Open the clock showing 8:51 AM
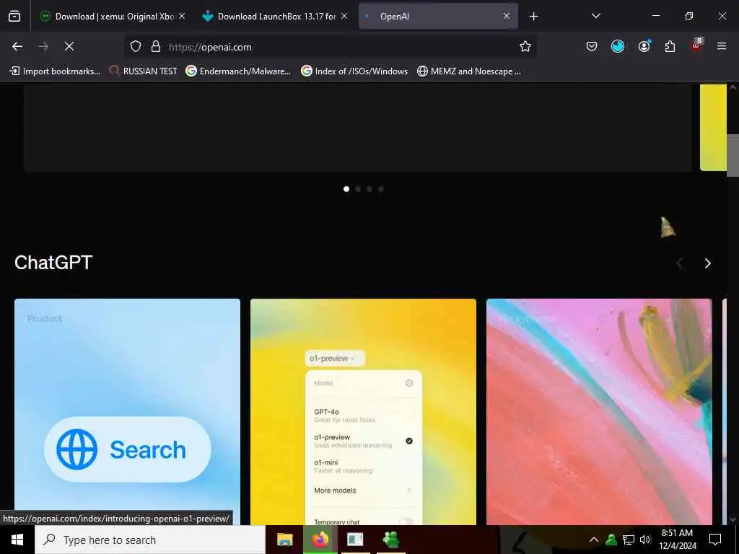This screenshot has width=739, height=554. [677, 540]
